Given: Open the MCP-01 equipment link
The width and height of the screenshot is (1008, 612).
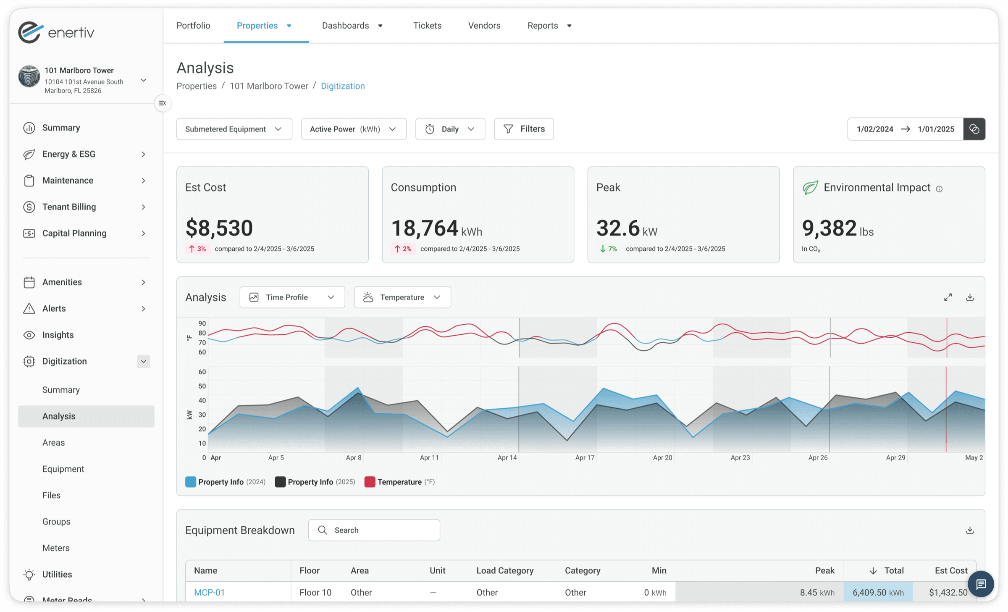Looking at the screenshot, I should click(209, 592).
